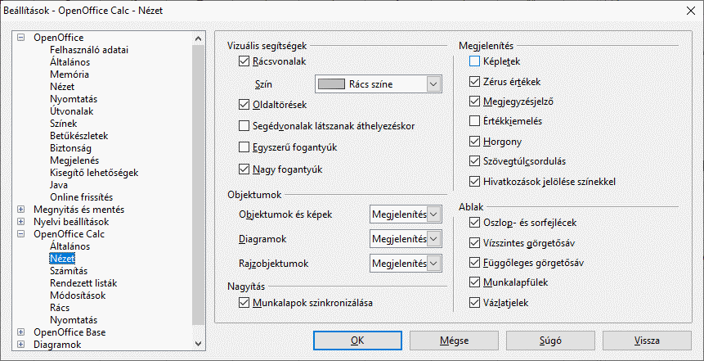
Task: Expand the OpenOffice Base node
Action: point(20,332)
